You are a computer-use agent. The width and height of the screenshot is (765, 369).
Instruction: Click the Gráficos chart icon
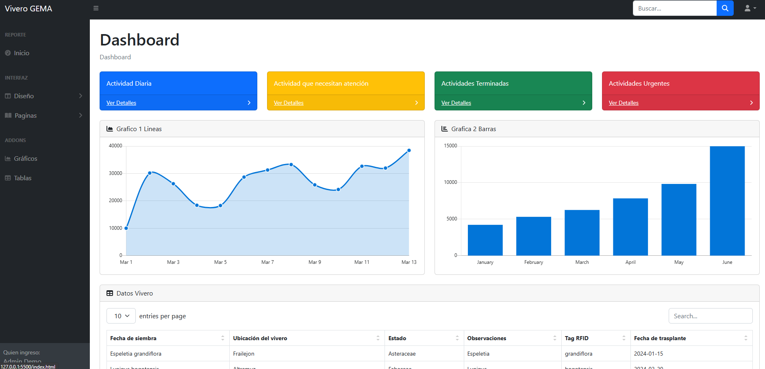8,158
